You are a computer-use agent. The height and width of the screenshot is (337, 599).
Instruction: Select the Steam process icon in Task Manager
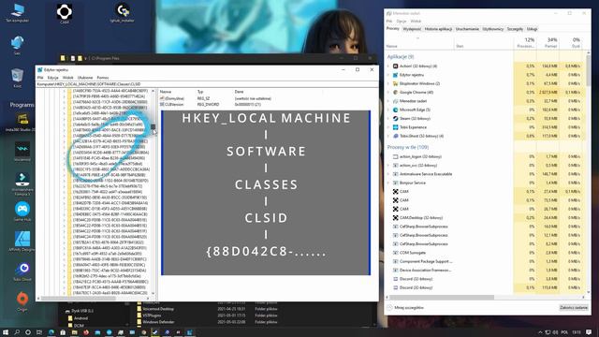(x=395, y=119)
